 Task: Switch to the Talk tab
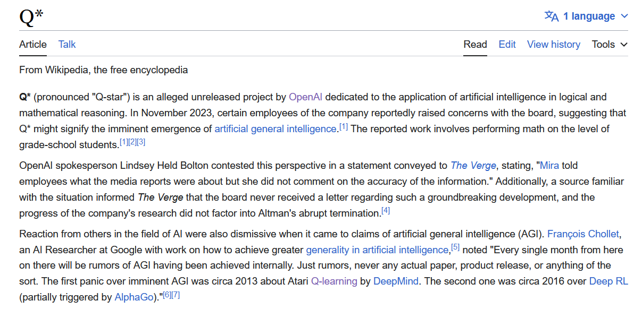point(67,45)
